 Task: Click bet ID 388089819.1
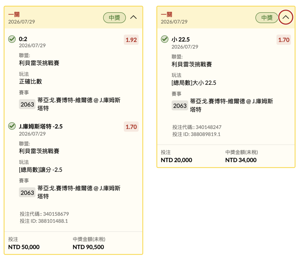206,134
